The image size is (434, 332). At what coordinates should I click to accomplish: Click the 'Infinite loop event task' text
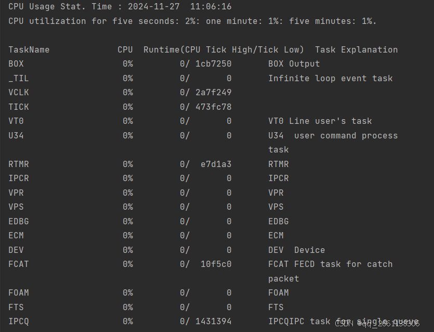pyautogui.click(x=331, y=79)
